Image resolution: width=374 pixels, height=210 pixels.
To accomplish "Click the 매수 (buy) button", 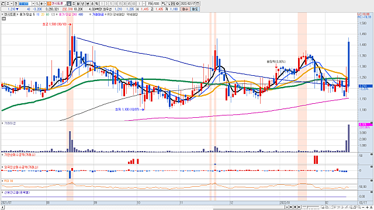I will [x=185, y=9].
